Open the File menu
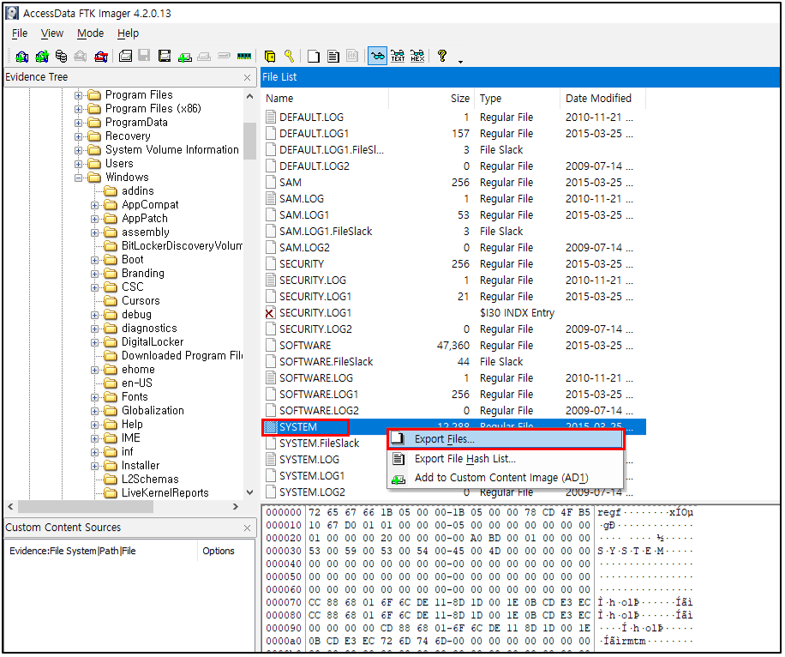 click(20, 33)
